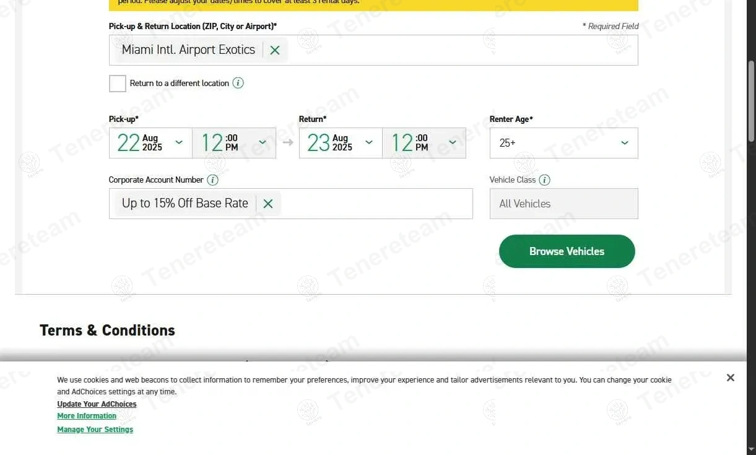Open the pick-up time dropdown
The height and width of the screenshot is (455, 756).
(x=234, y=143)
